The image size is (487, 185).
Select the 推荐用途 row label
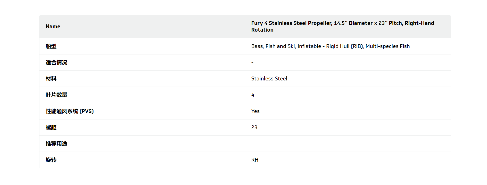point(56,144)
